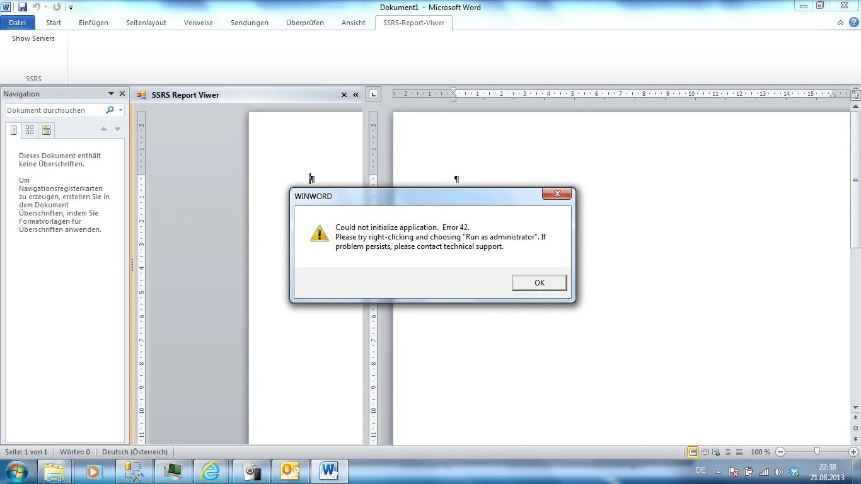The height and width of the screenshot is (484, 861).
Task: Open Customize Quick Access Toolbar dropdown
Action: (x=71, y=8)
